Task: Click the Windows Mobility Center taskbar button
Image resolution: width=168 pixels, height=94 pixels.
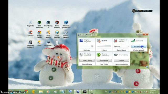Action: (77, 92)
